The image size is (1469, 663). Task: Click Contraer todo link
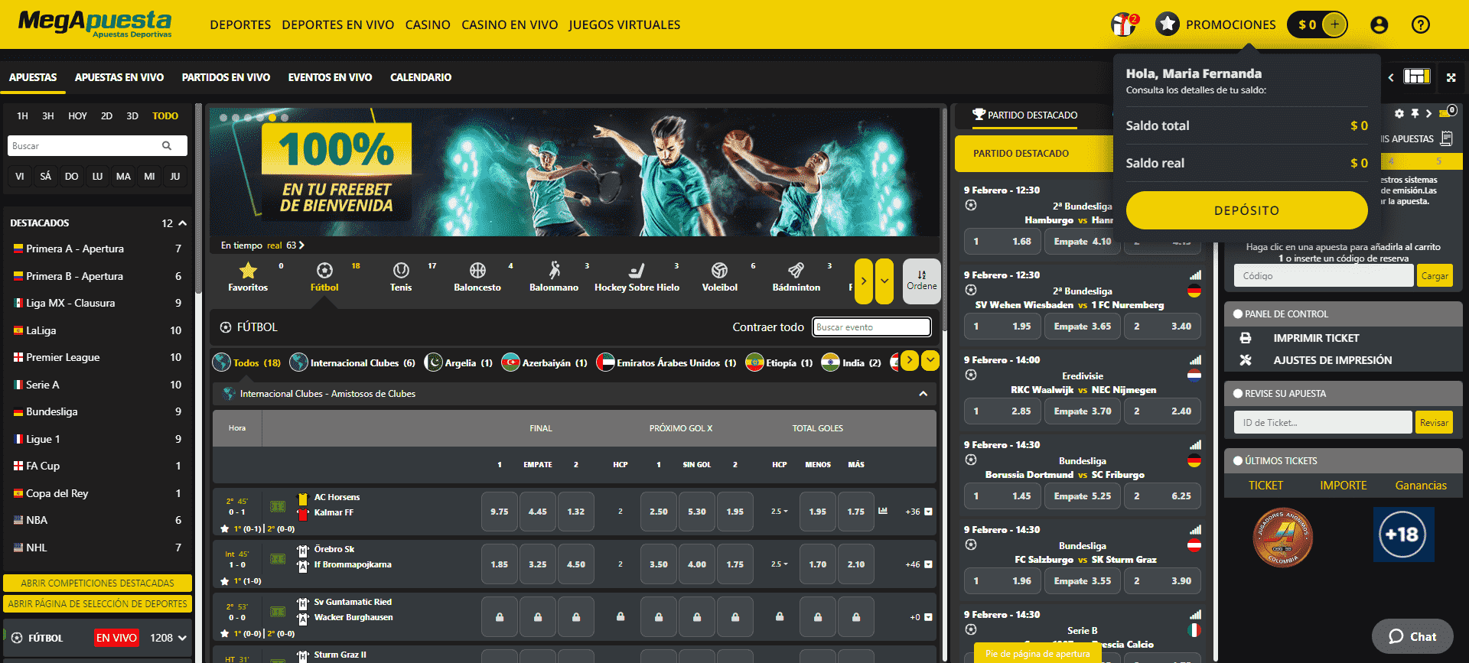[x=768, y=327]
